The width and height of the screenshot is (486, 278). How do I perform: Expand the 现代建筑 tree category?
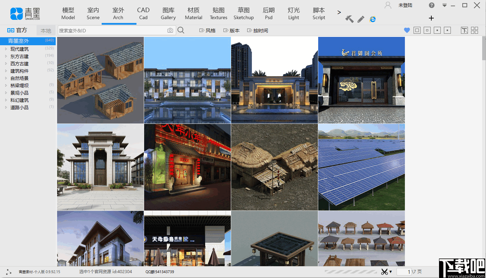(6, 49)
